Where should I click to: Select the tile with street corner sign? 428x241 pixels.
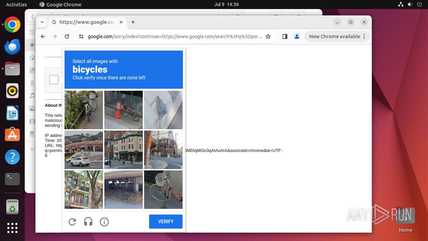tap(163, 150)
